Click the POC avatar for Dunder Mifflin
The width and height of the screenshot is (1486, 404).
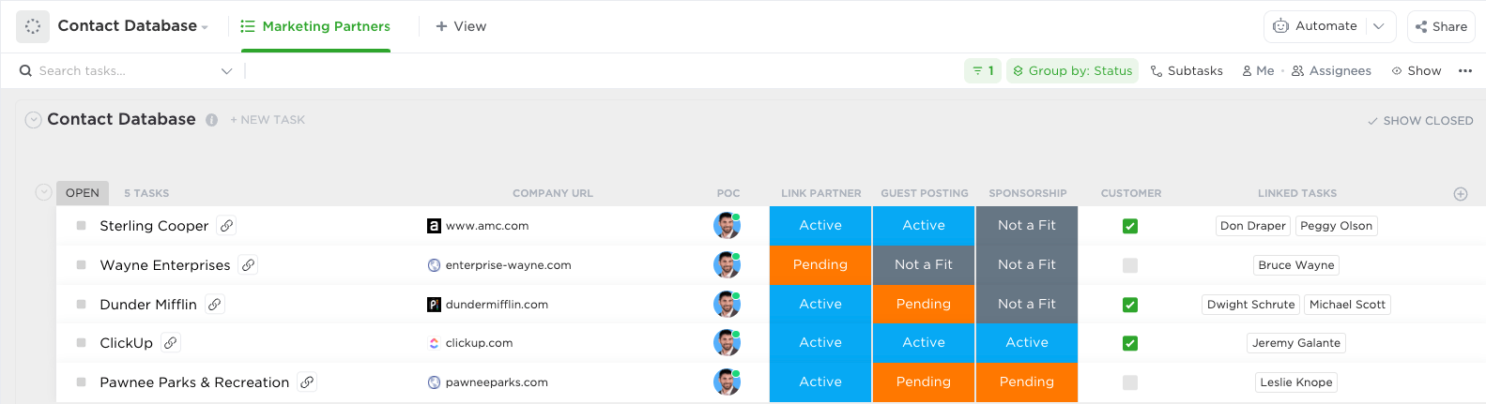[727, 304]
